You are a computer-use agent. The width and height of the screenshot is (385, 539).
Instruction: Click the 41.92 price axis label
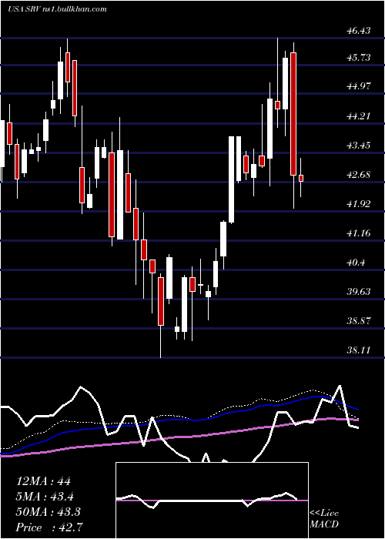pyautogui.click(x=359, y=204)
